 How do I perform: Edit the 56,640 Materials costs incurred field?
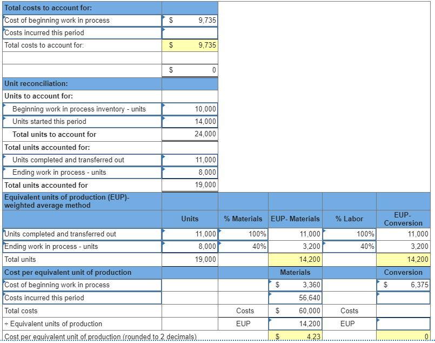coord(295,298)
